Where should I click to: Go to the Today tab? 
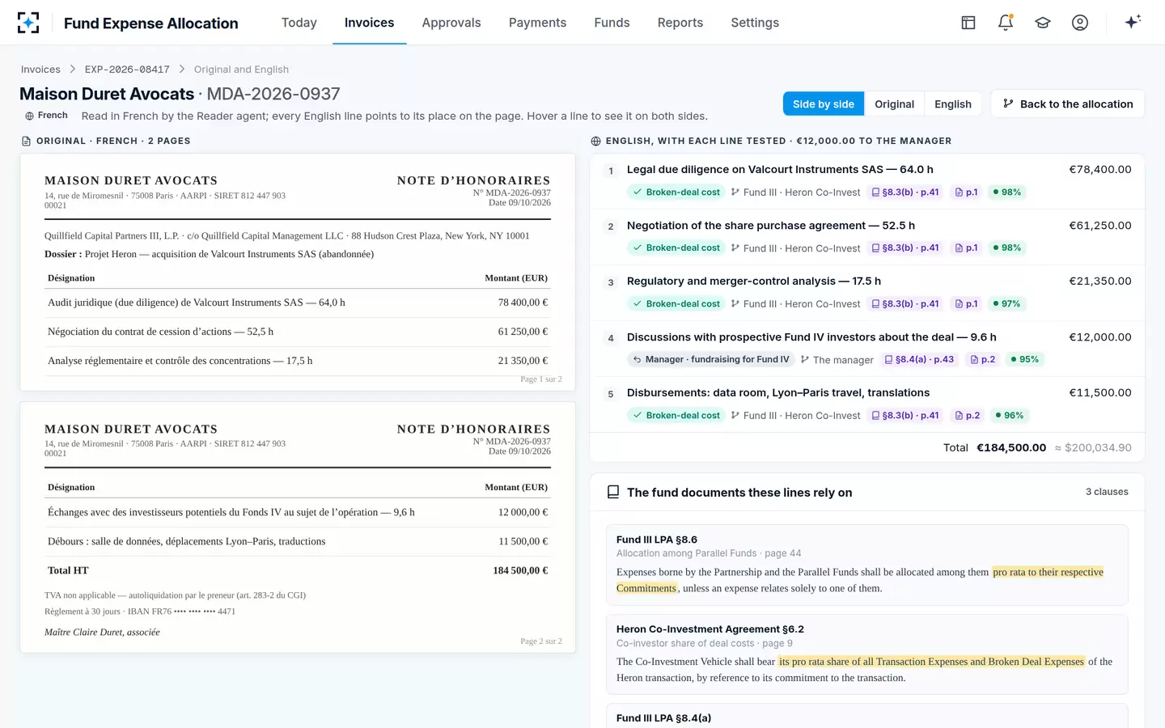(x=299, y=23)
